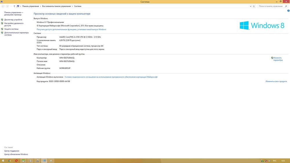Open the taskbar printer-like app icon

pos(37,161)
